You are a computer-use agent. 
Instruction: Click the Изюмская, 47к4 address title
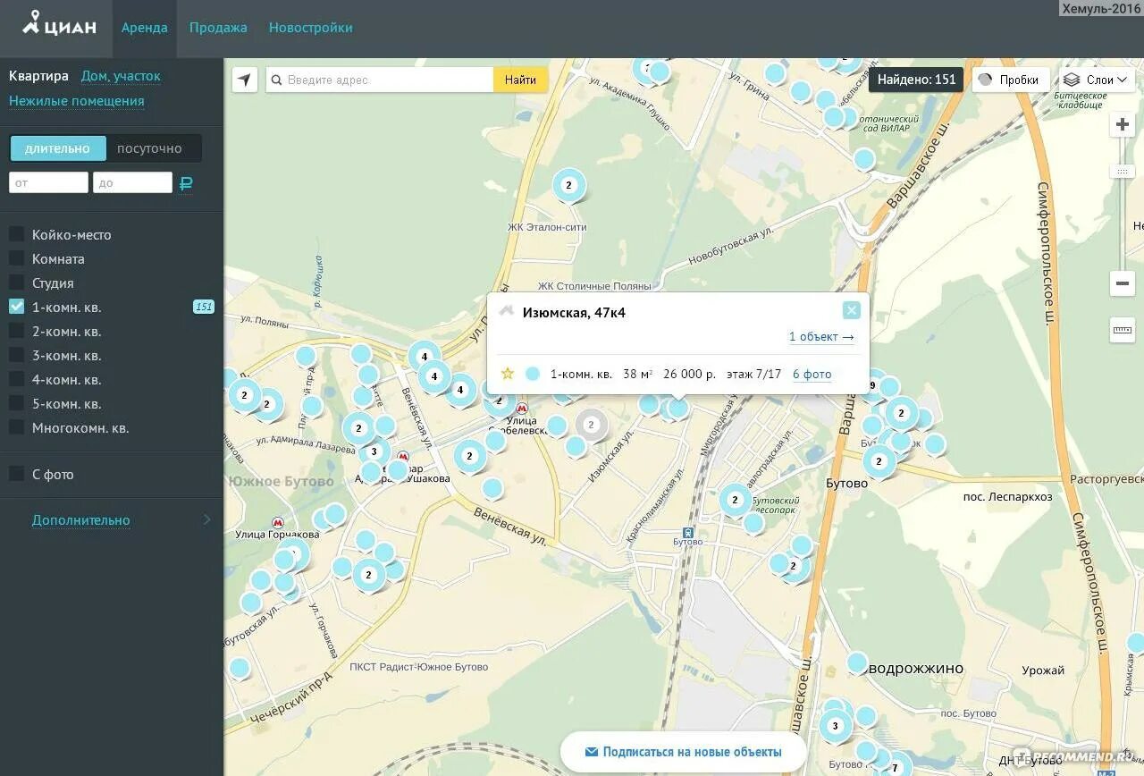click(x=574, y=313)
